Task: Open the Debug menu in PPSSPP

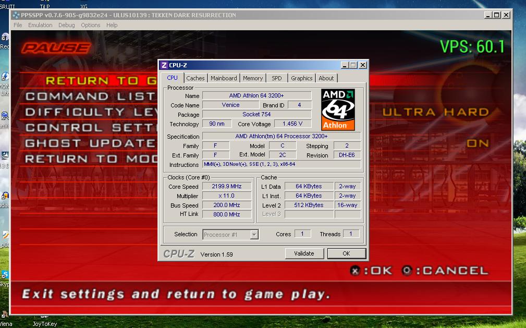Action: (66, 25)
